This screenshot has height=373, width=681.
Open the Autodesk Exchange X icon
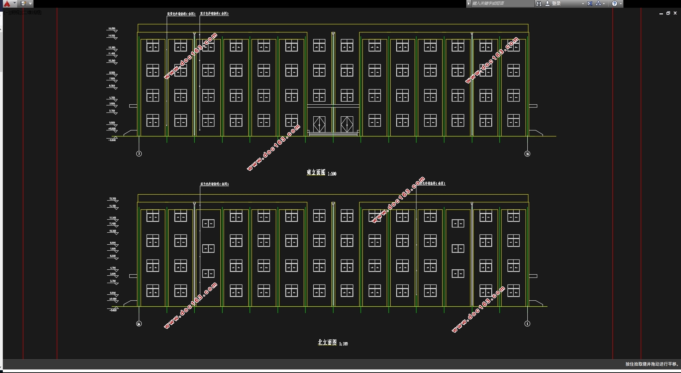click(590, 4)
